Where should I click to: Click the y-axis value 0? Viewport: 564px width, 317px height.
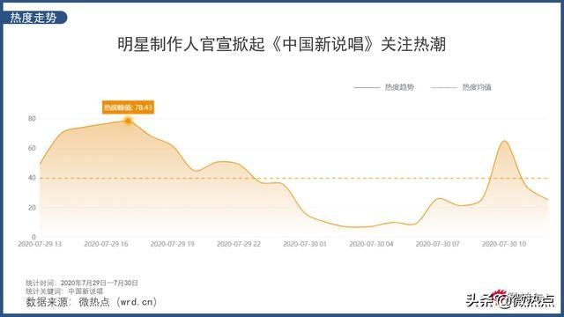point(33,237)
